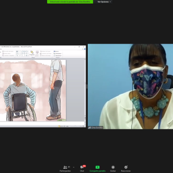Click the PowerPoint zoom slider handle
This screenshot has width=173, height=173.
click(75, 126)
